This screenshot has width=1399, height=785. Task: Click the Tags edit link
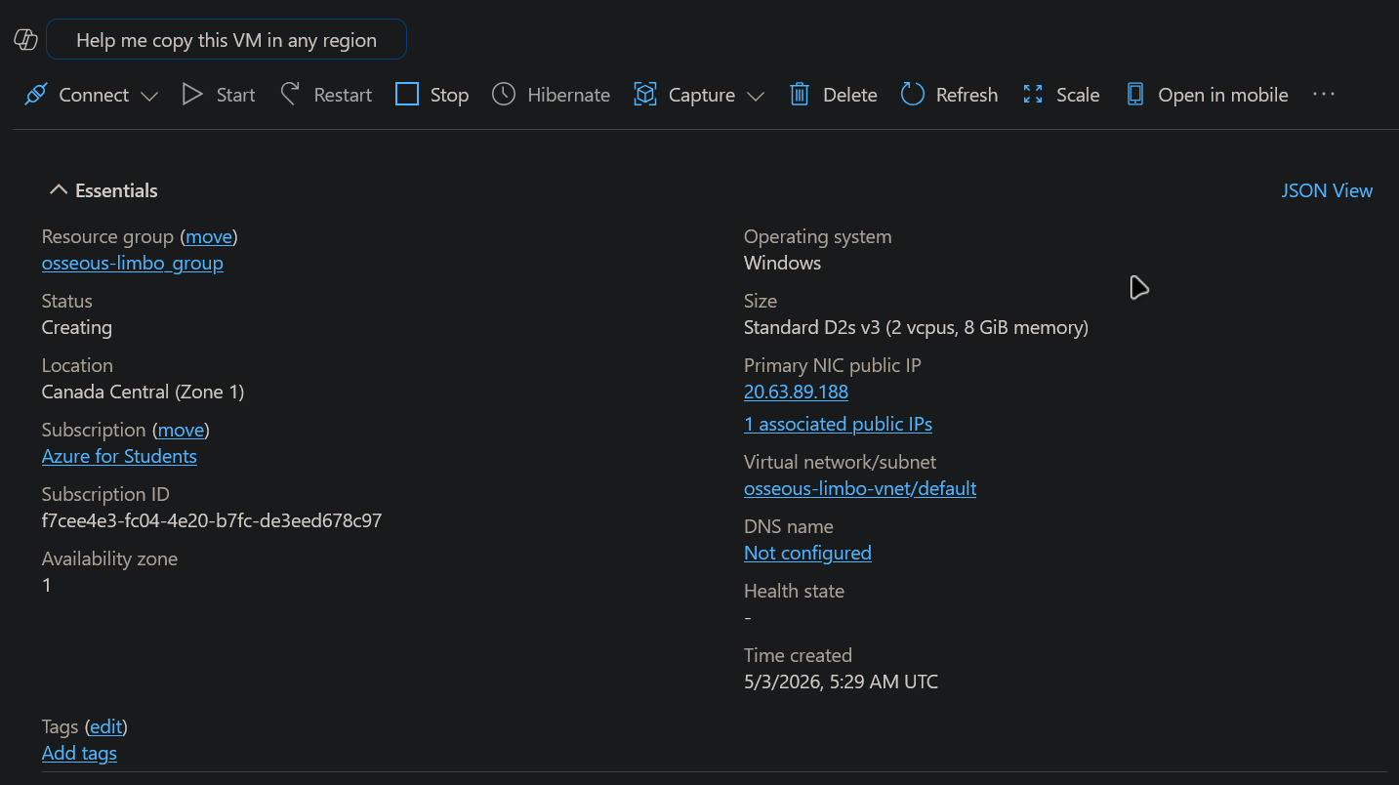pos(106,726)
